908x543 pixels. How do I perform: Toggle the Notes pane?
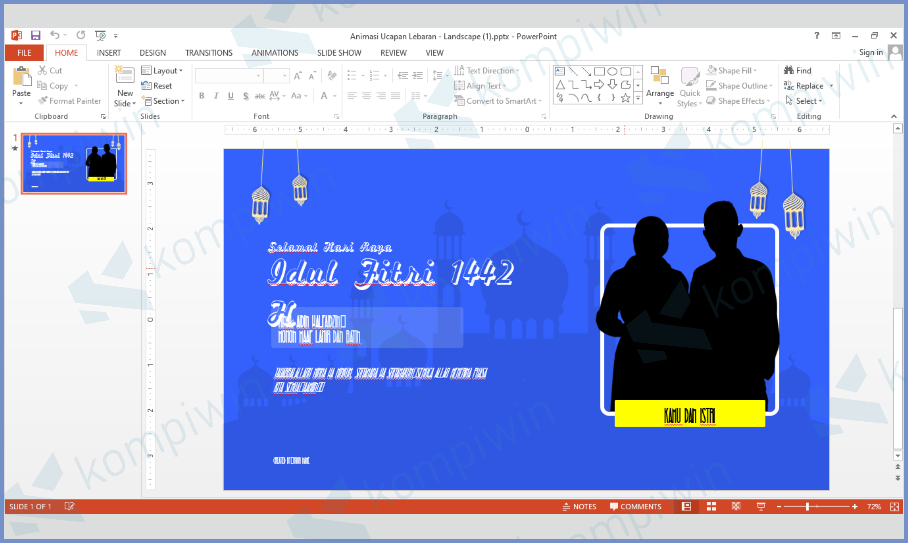point(579,506)
